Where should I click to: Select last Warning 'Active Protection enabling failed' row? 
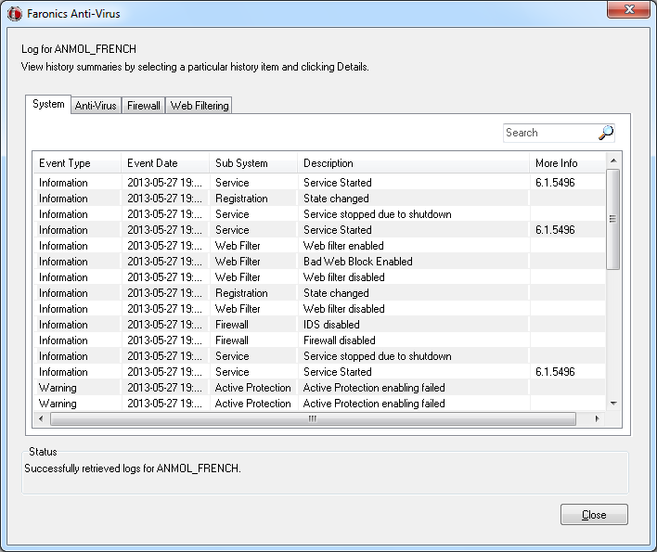(319, 404)
